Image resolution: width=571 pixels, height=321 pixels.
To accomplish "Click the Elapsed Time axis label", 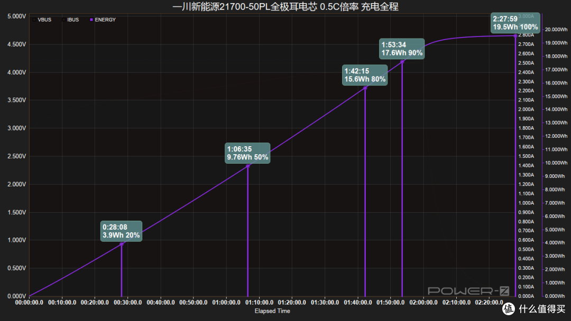I will tap(272, 311).
